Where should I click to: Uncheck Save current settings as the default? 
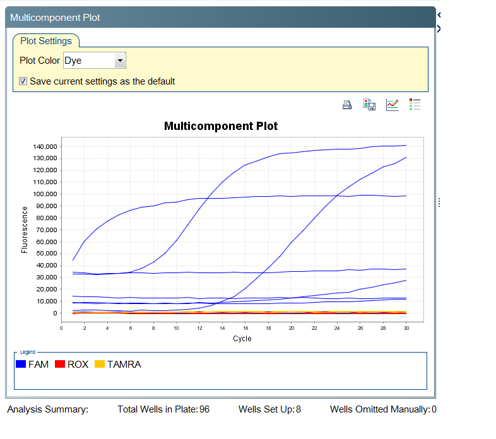pos(23,81)
